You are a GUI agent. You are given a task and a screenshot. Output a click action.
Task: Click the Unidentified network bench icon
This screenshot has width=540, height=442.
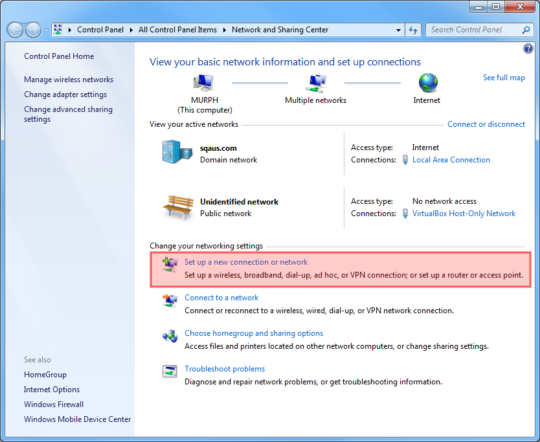(x=177, y=206)
